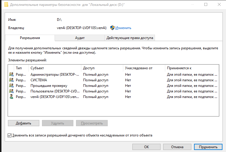Viewport: 226px width, 152px height.
Task: Click Для этой папки text in СИСТЕМА row
Action: (192, 80)
